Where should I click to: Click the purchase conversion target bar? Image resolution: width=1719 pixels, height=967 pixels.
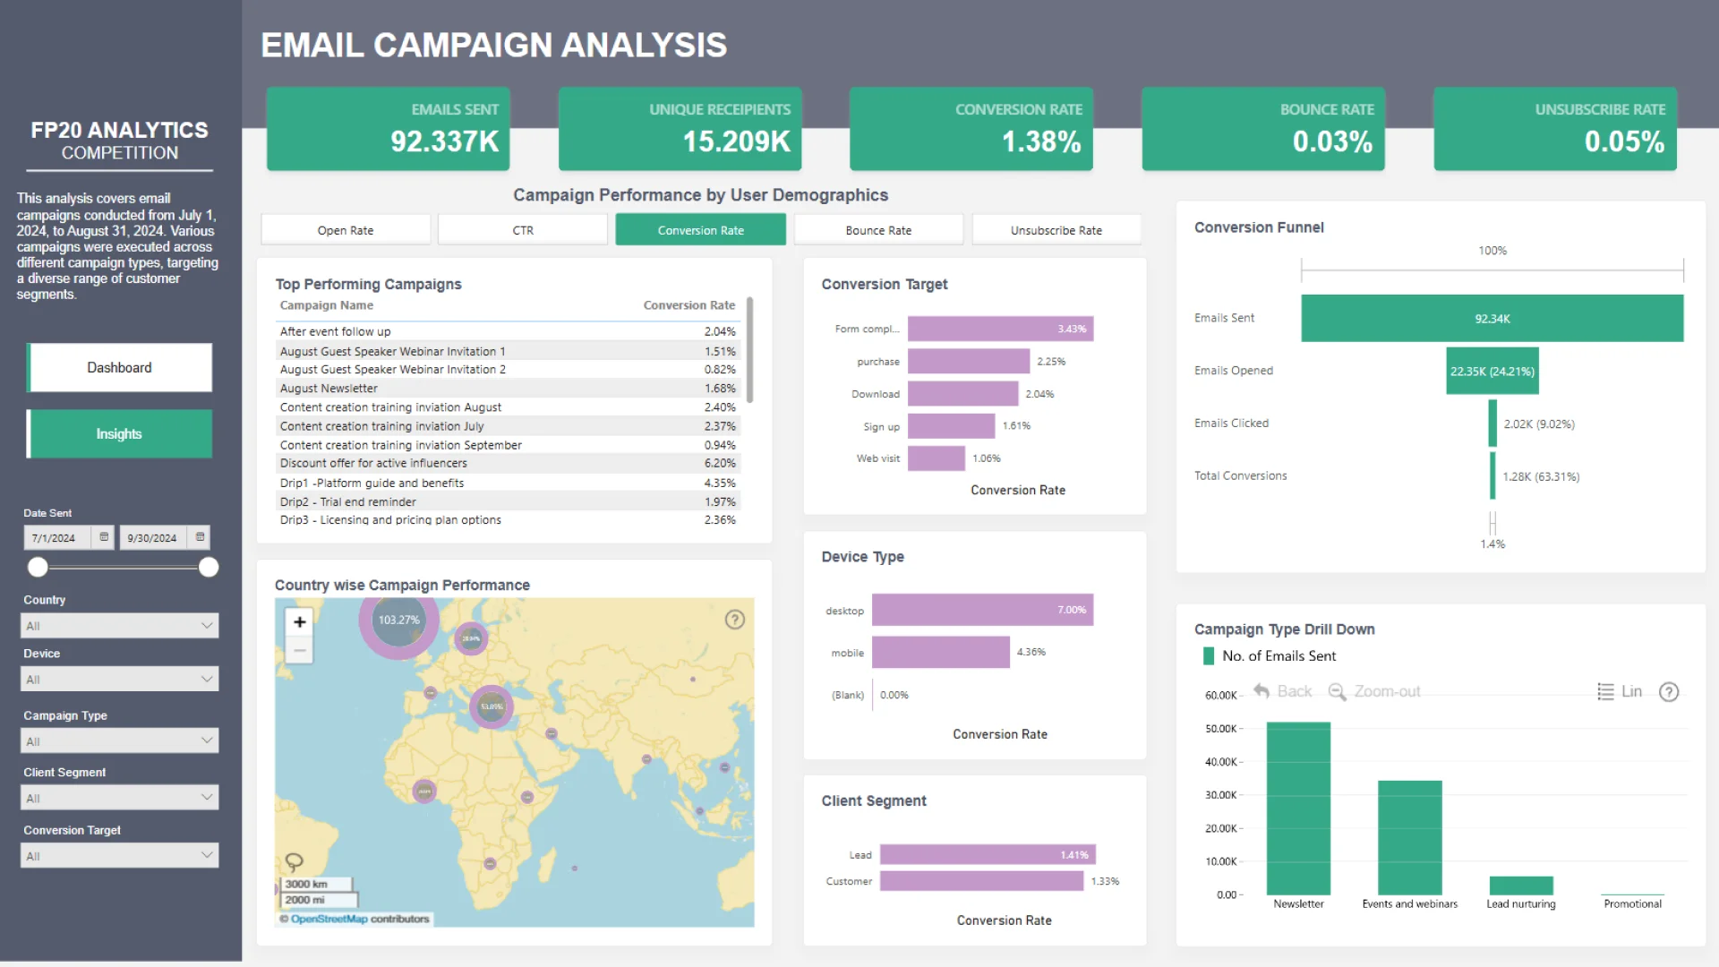pyautogui.click(x=969, y=362)
